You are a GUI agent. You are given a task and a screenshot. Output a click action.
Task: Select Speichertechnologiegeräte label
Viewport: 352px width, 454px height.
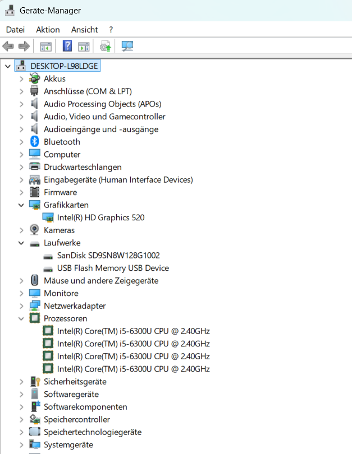click(x=93, y=432)
